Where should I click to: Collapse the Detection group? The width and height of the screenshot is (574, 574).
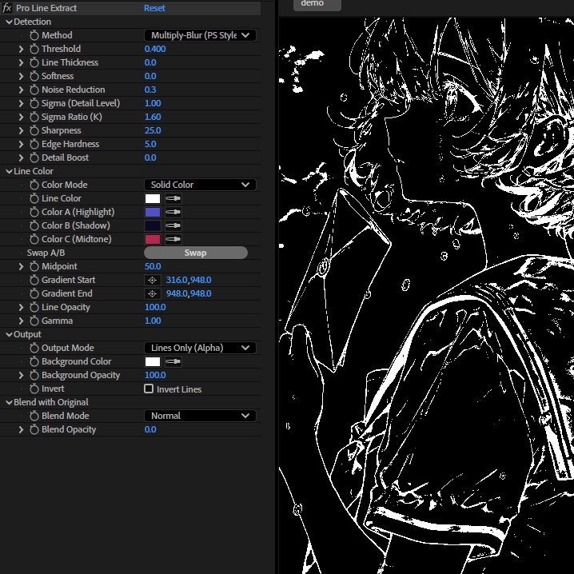[9, 22]
